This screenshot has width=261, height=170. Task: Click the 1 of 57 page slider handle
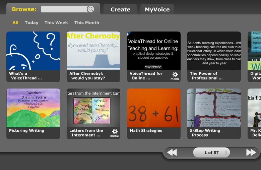click(x=211, y=153)
